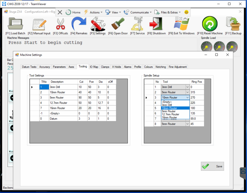Open the TeamViewer Actions menu
Image resolution: width=247 pixels, height=193 pixels.
pyautogui.click(x=93, y=12)
